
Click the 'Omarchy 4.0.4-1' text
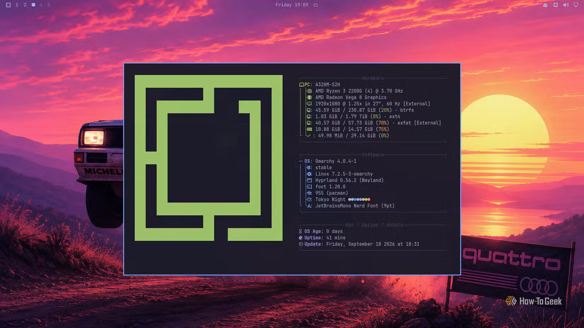pos(336,161)
